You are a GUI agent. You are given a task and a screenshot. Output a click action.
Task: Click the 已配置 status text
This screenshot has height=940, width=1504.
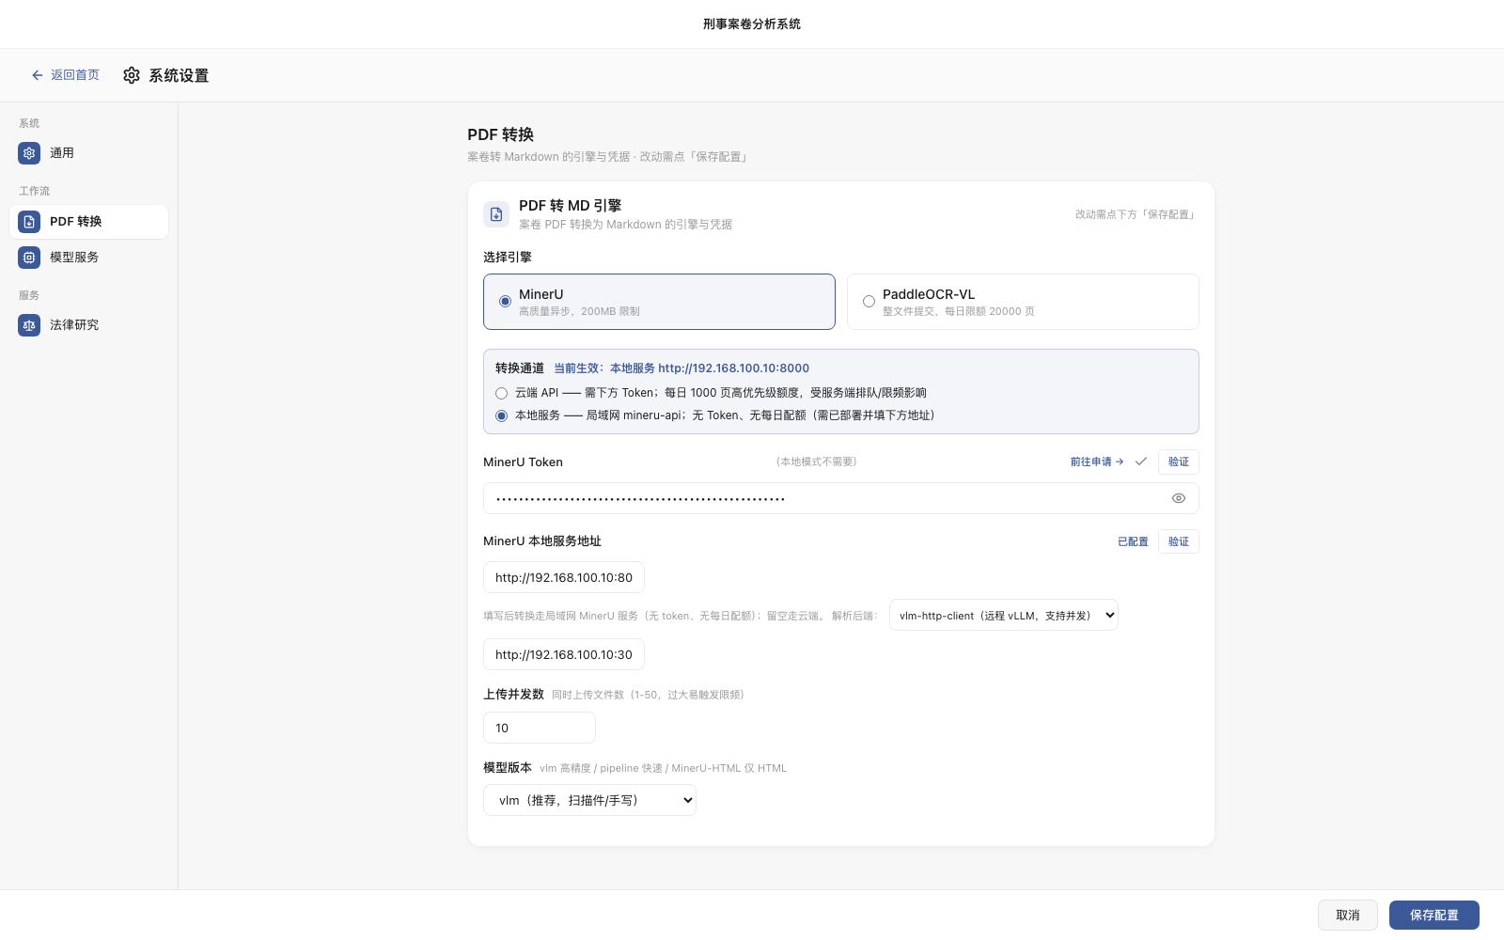[1133, 541]
